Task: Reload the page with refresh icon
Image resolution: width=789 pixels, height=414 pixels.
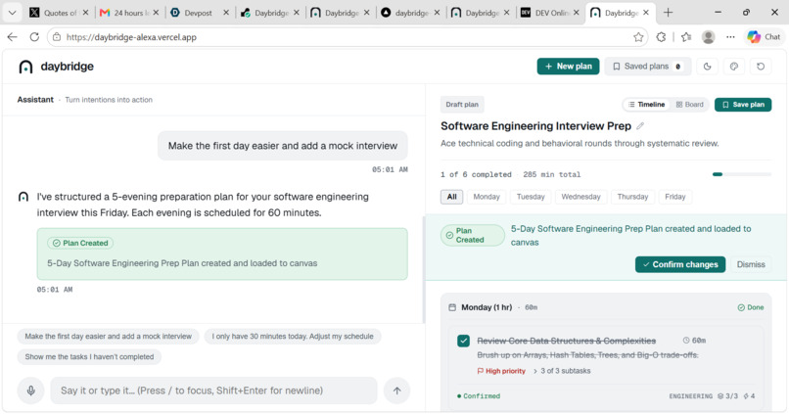Action: point(34,37)
